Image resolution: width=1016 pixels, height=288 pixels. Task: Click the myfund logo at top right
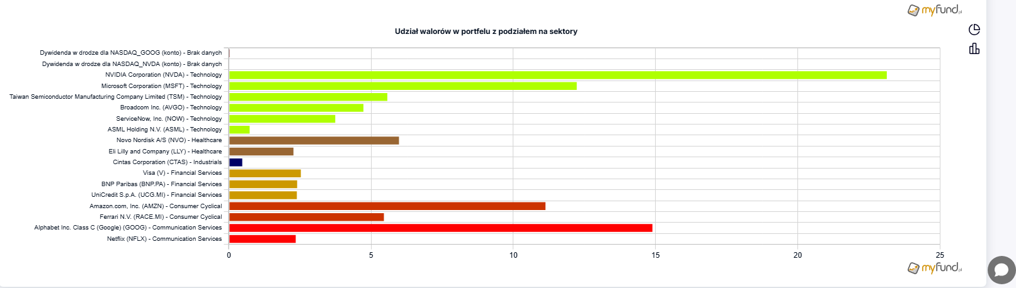(934, 10)
